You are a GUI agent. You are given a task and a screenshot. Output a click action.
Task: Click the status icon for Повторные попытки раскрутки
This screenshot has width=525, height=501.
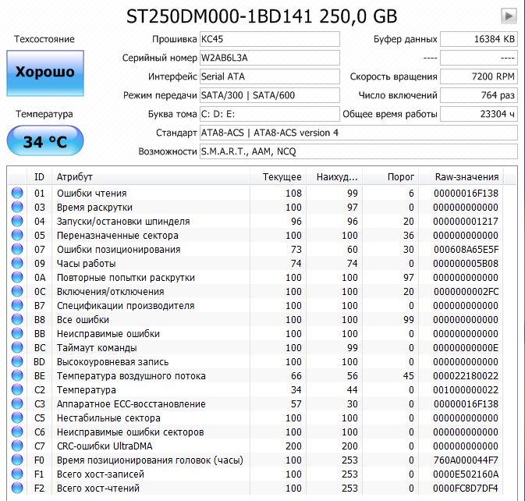click(x=17, y=277)
